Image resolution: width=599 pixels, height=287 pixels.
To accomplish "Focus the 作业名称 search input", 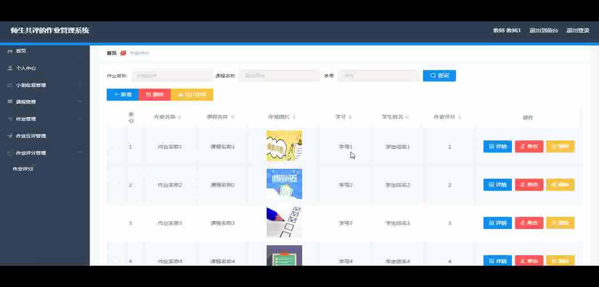I will 172,76.
